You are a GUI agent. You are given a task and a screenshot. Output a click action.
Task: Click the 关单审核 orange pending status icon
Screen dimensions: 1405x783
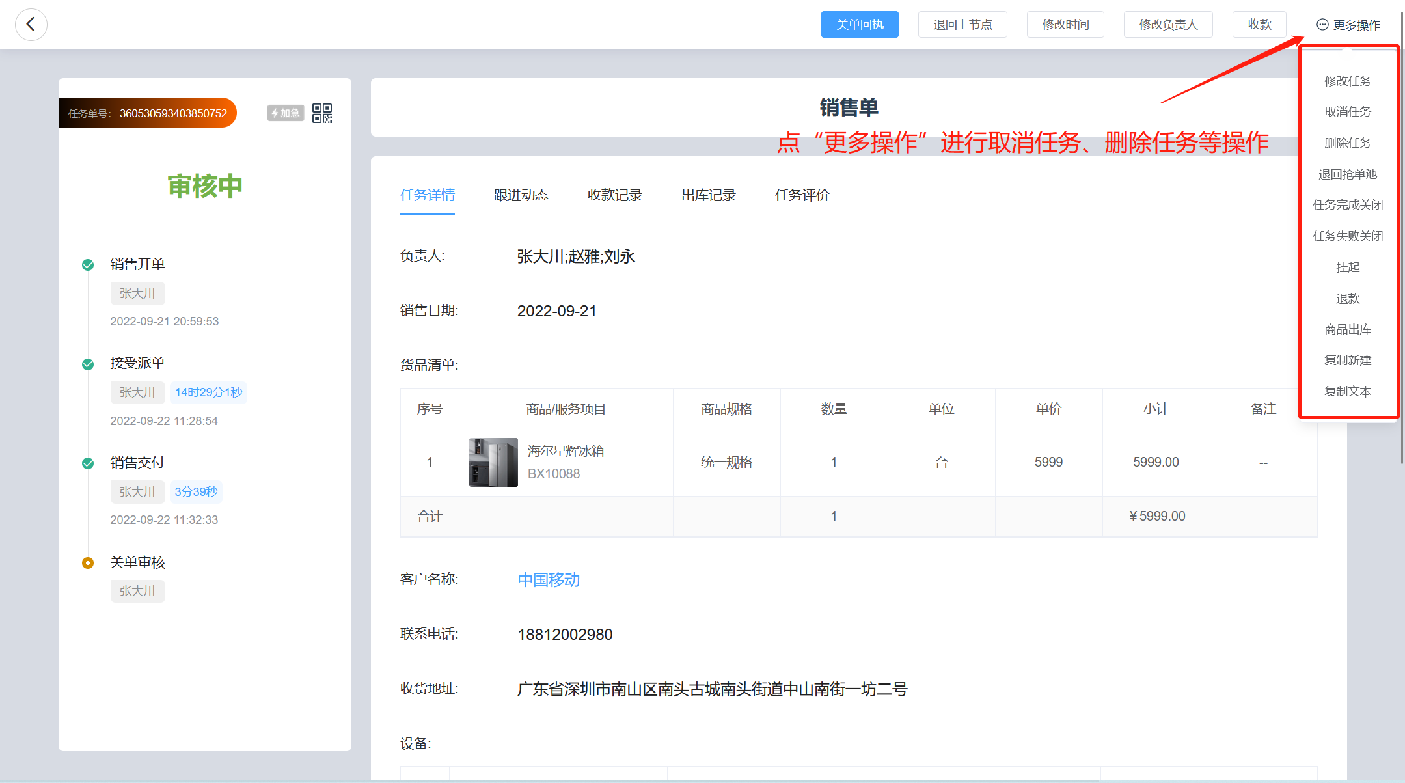click(x=88, y=563)
